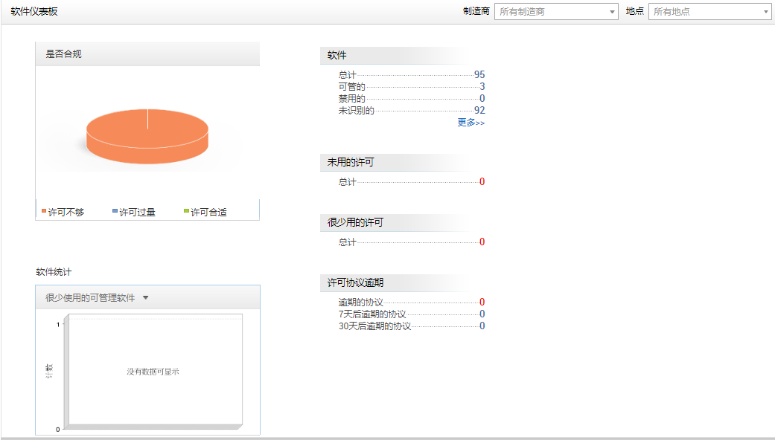Click the 可管的 row label
This screenshot has height=440, width=775.
point(352,86)
